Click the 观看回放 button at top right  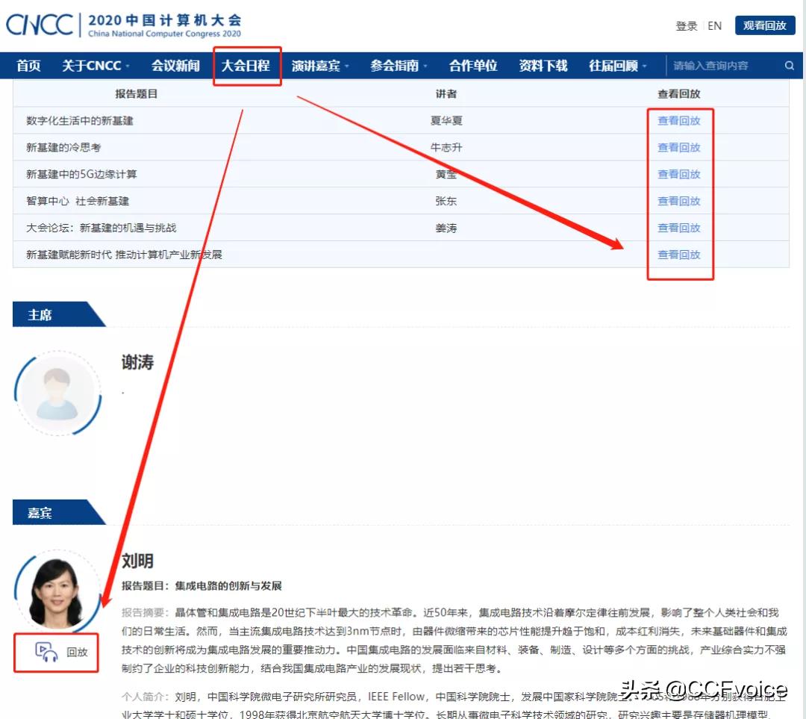[764, 25]
